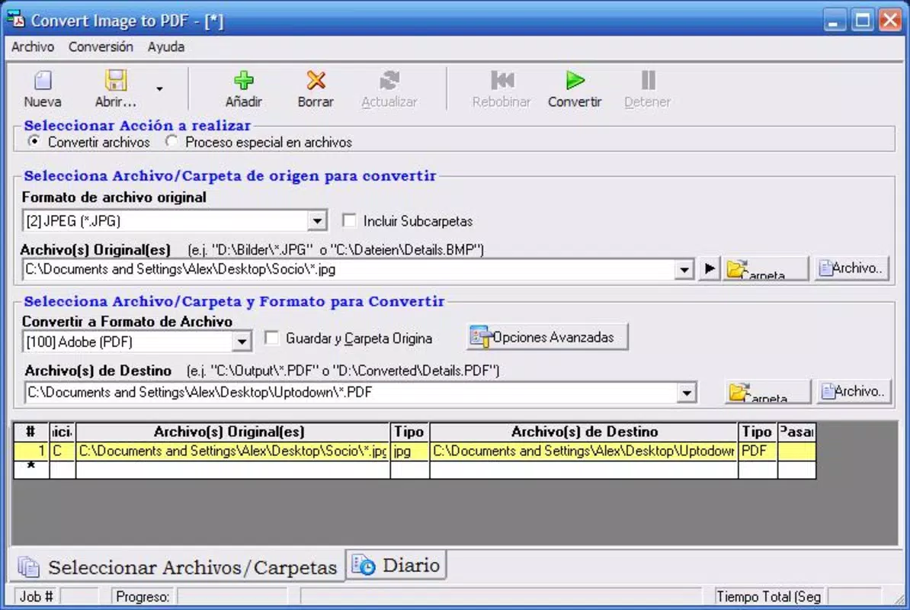Open the Ayuda menu
The height and width of the screenshot is (610, 910).
click(x=166, y=47)
